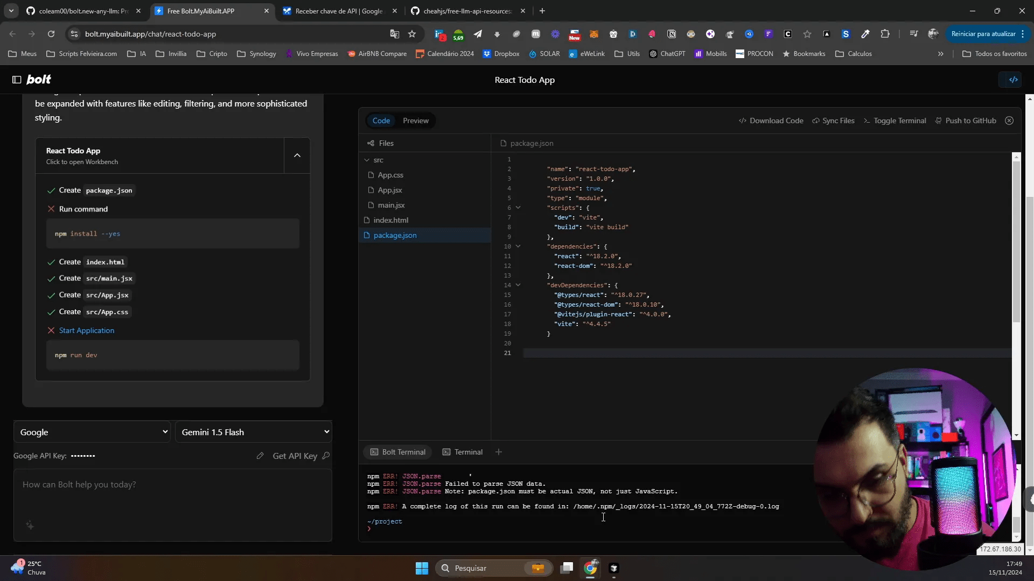Select the Bolt Terminal tab

coord(398,452)
